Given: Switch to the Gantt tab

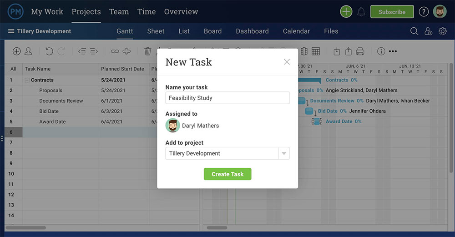Looking at the screenshot, I should tap(125, 31).
